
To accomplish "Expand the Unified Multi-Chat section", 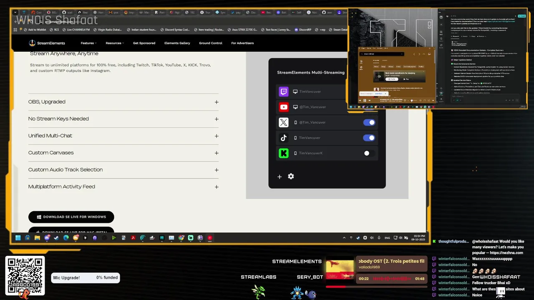I will pos(123,136).
